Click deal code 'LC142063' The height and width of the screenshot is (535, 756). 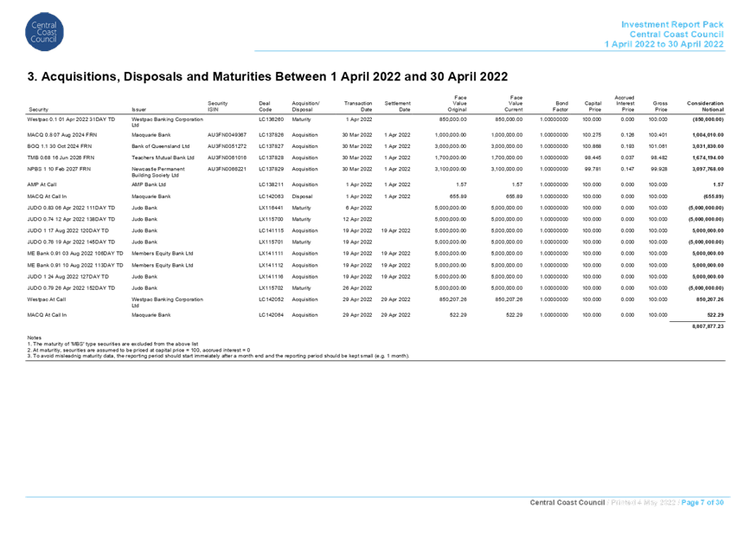pyautogui.click(x=272, y=197)
